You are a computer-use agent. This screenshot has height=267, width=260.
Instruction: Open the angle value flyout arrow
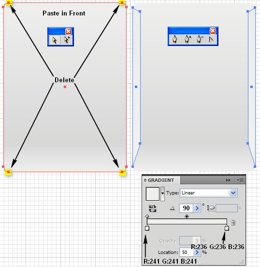(197, 208)
